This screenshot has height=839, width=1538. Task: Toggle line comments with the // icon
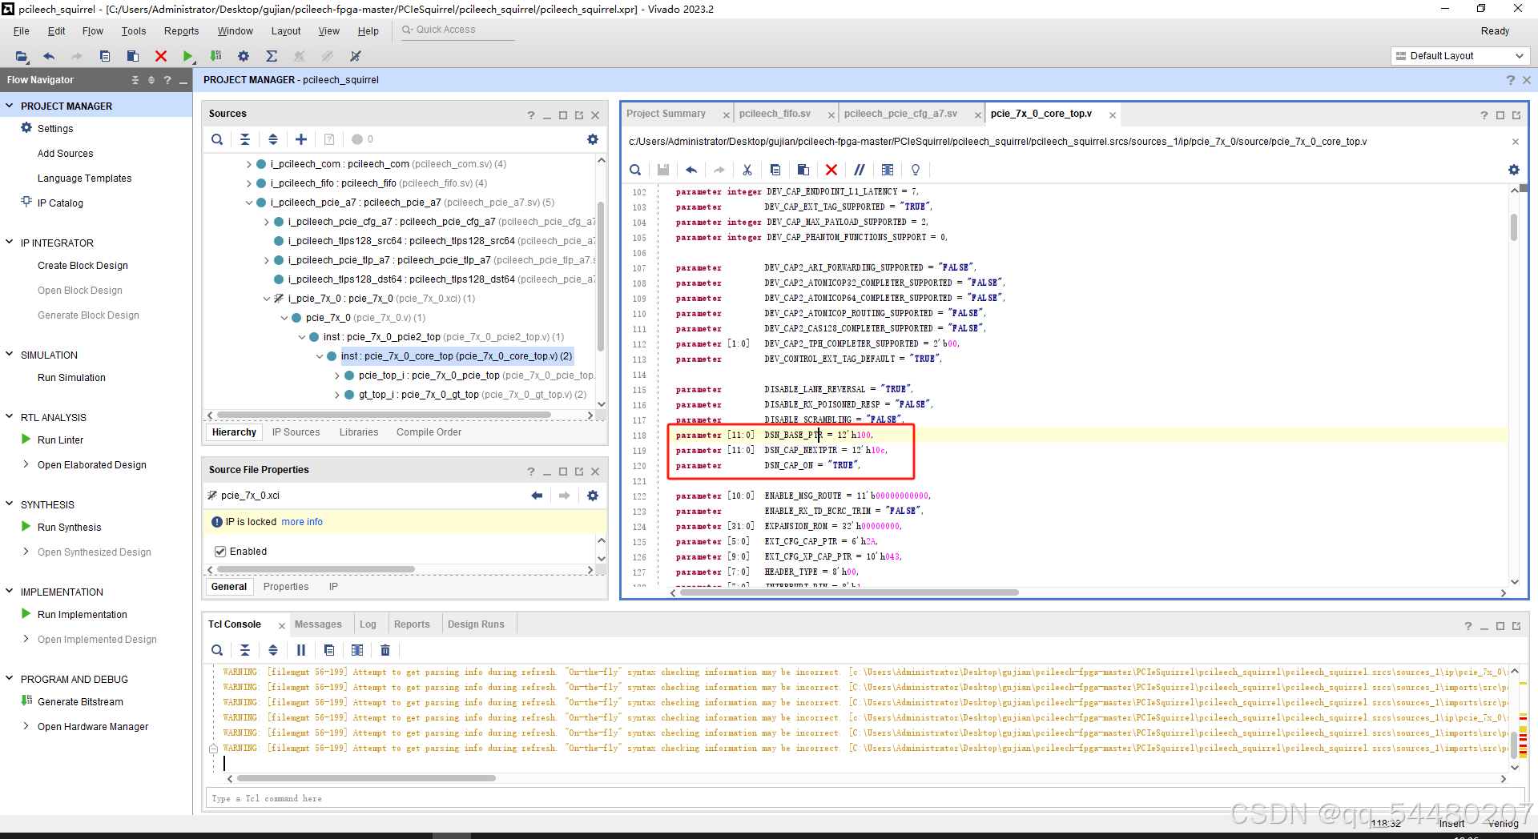click(860, 170)
